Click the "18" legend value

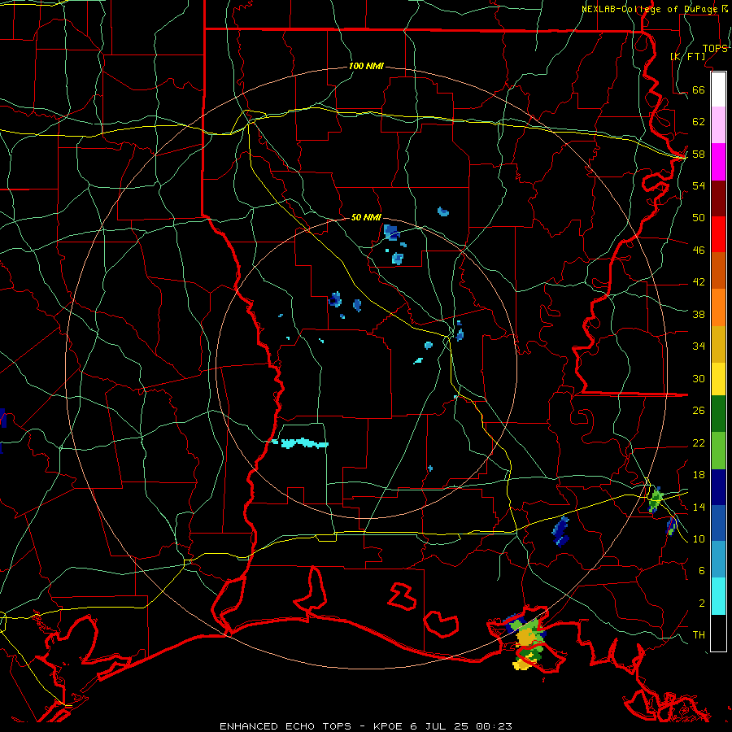699,475
